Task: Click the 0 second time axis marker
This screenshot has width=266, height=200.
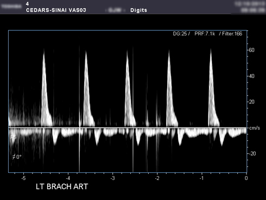Action: pyautogui.click(x=246, y=178)
